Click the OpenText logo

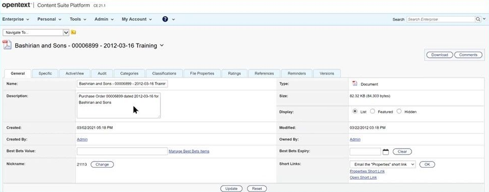point(17,5)
